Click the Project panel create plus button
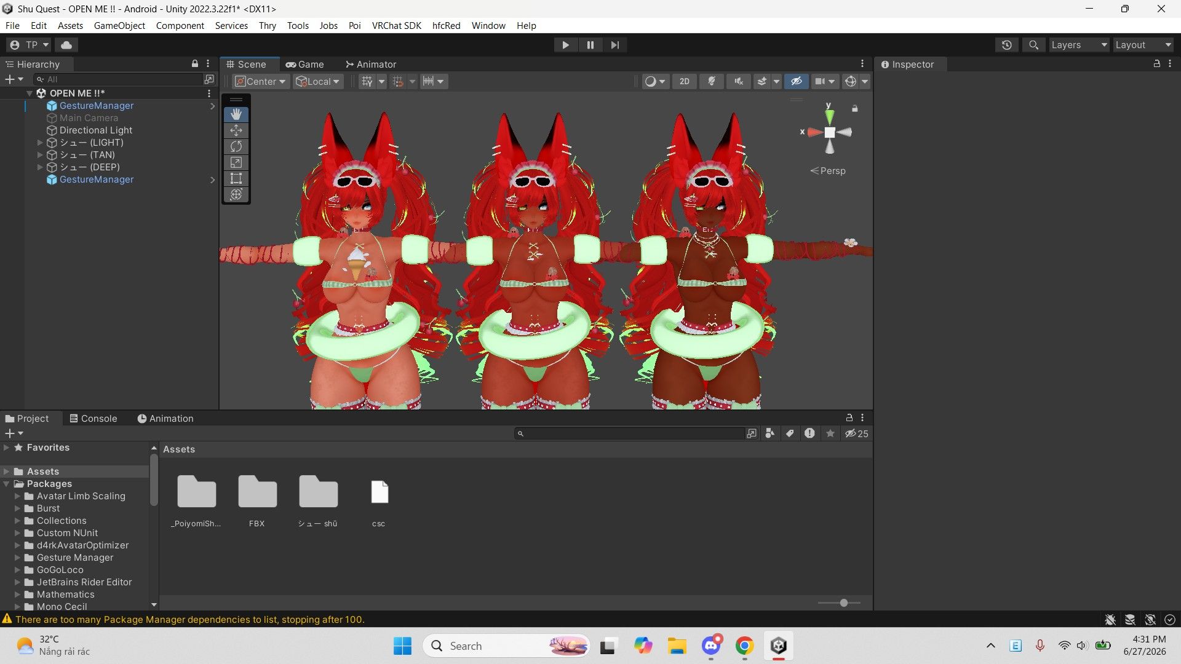1181x664 pixels. (x=14, y=433)
